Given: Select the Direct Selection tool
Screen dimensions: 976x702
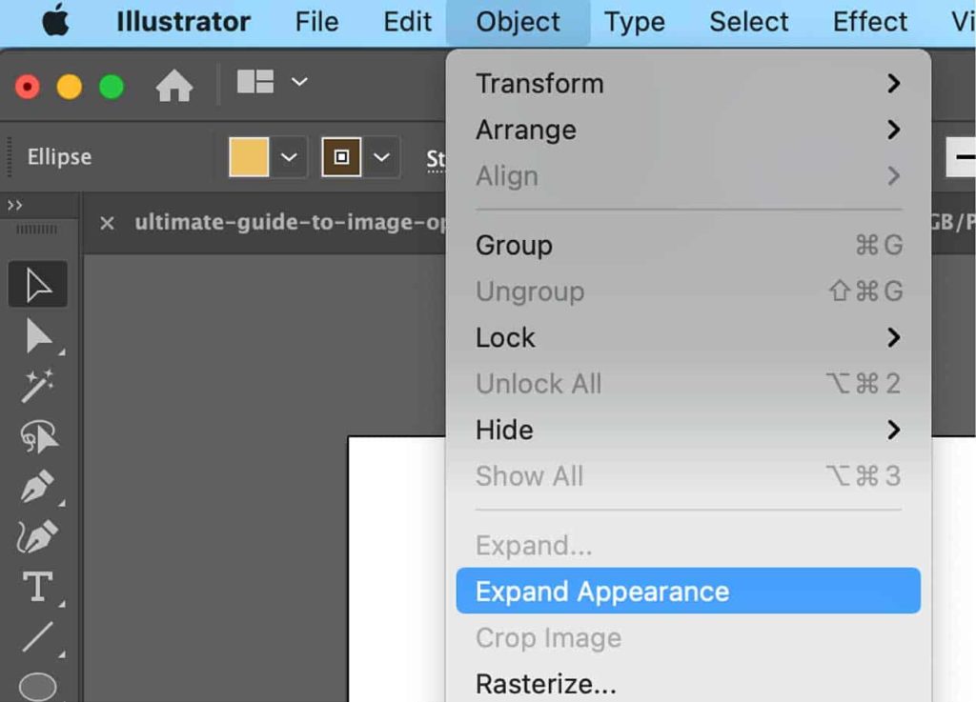Looking at the screenshot, I should (x=38, y=336).
